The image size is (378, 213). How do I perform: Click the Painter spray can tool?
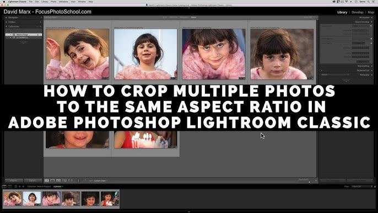click(78, 180)
